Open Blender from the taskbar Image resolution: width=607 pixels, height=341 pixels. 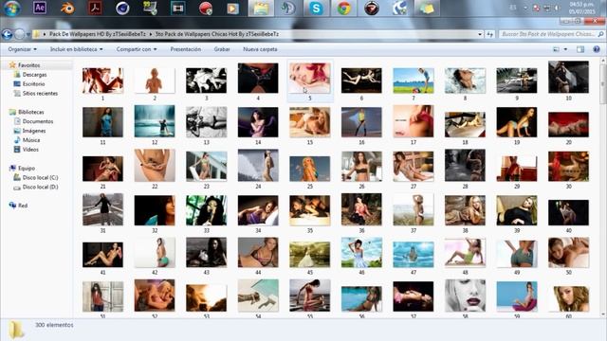[x=67, y=8]
